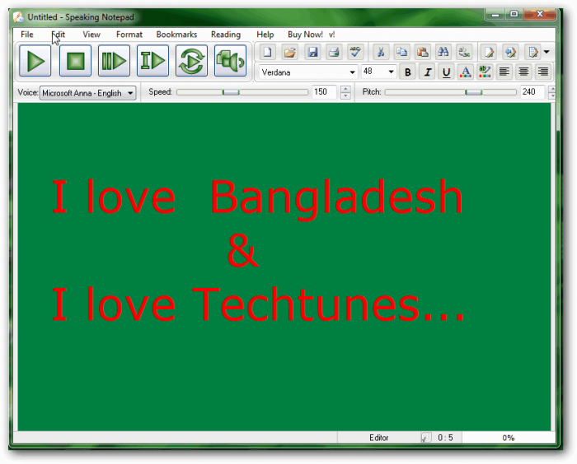Toggle underline formatting
The width and height of the screenshot is (577, 464).
(447, 72)
